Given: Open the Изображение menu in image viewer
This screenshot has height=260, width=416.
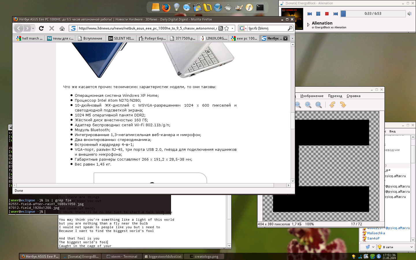Looking at the screenshot, I should click(312, 96).
